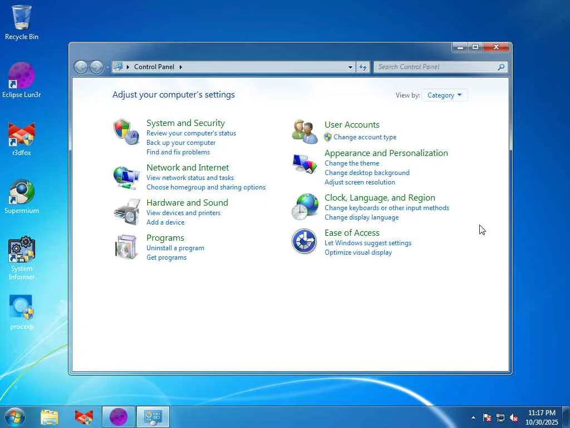The height and width of the screenshot is (428, 570).
Task: Click Adjust screen resolution link
Action: pos(360,182)
